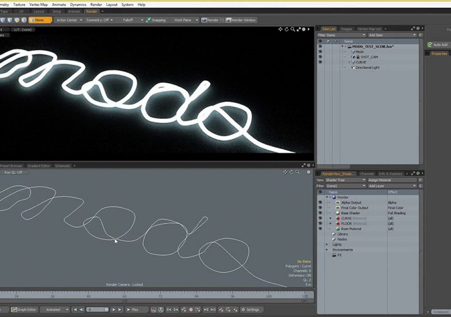Click the record keyframe red circle icon

[191, 310]
